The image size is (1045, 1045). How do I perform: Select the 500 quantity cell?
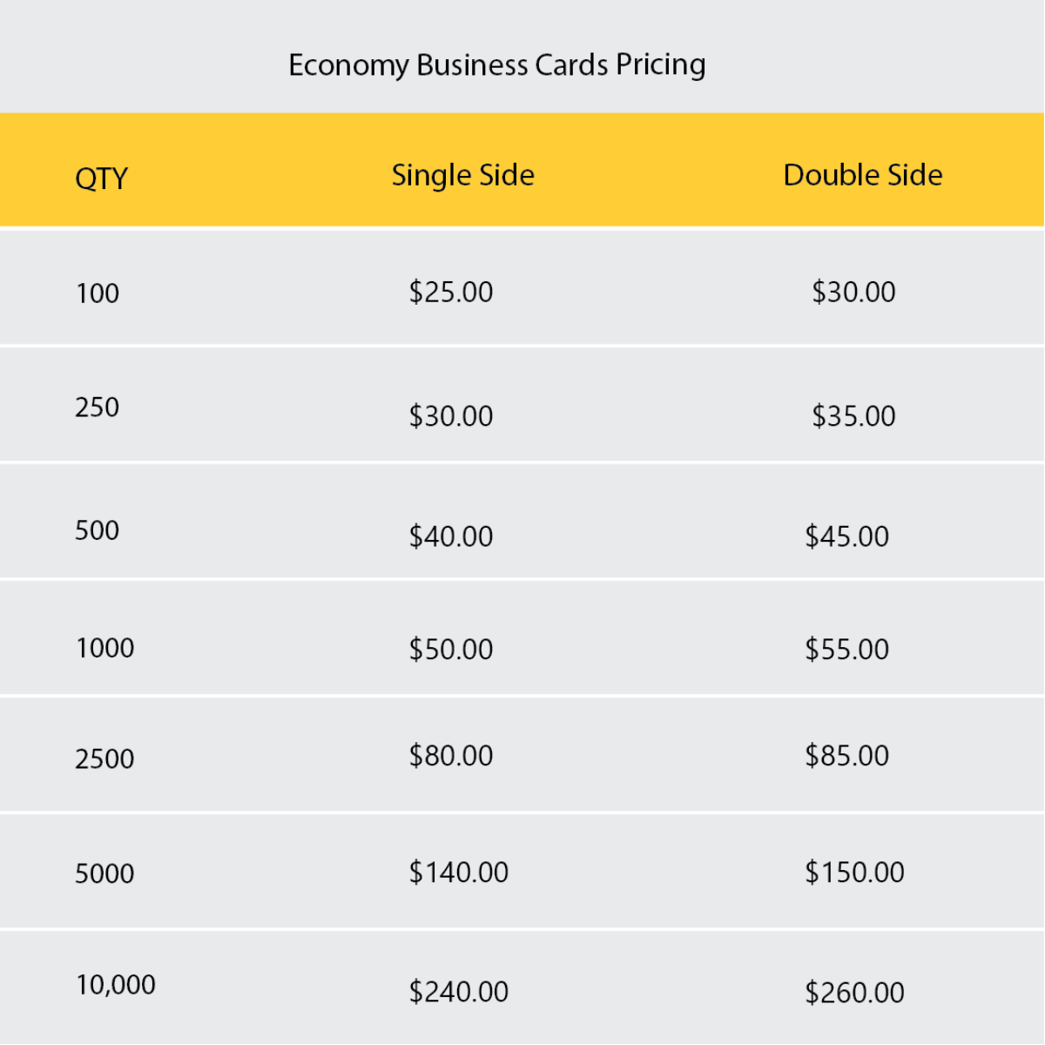coord(98,530)
